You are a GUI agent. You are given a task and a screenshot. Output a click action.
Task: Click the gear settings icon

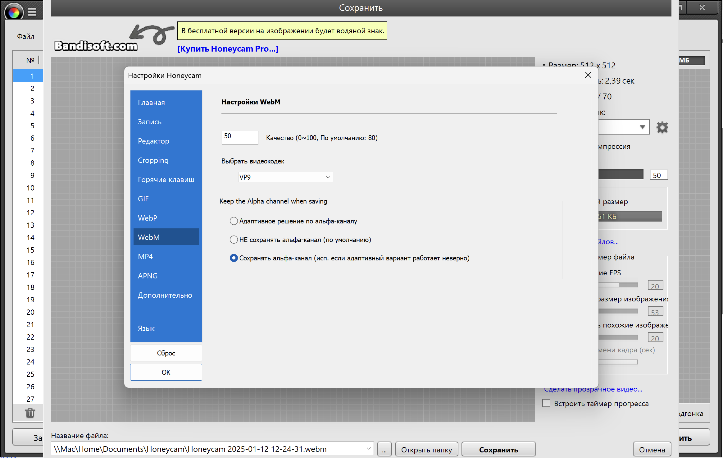[x=662, y=127]
